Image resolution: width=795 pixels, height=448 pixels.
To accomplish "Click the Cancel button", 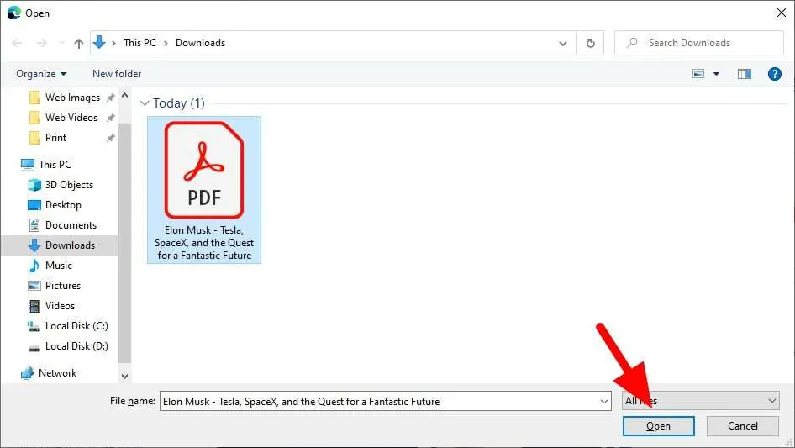I will pos(743,426).
